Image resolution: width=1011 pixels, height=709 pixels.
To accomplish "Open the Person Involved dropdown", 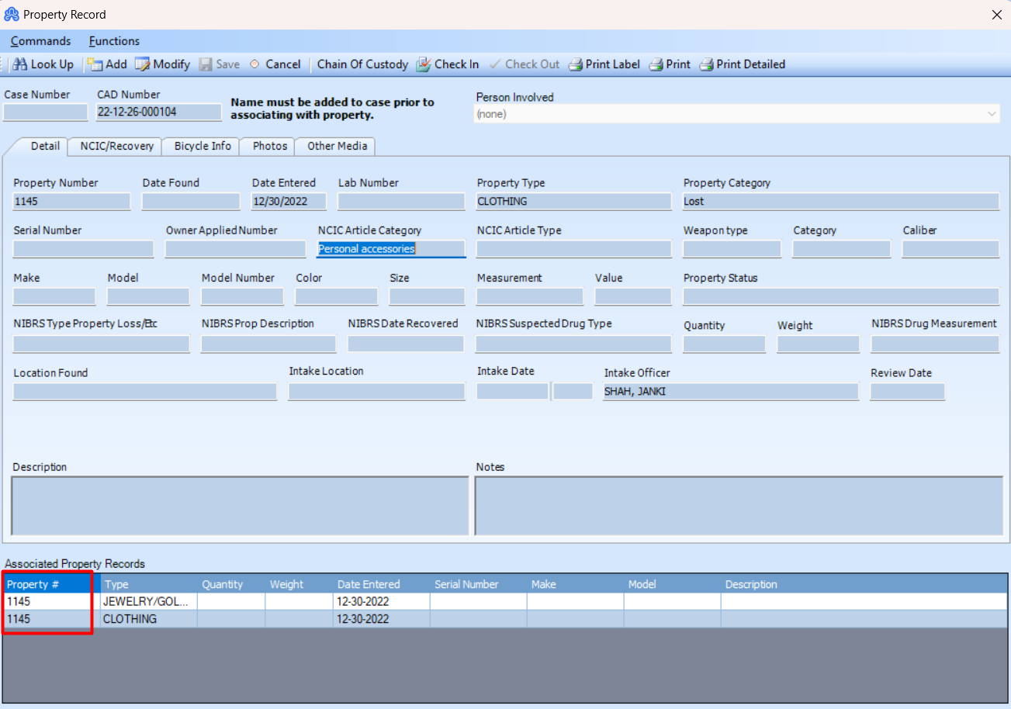I will pyautogui.click(x=991, y=113).
